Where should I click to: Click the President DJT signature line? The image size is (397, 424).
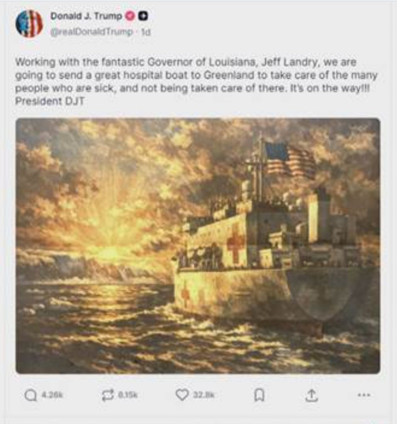[50, 101]
